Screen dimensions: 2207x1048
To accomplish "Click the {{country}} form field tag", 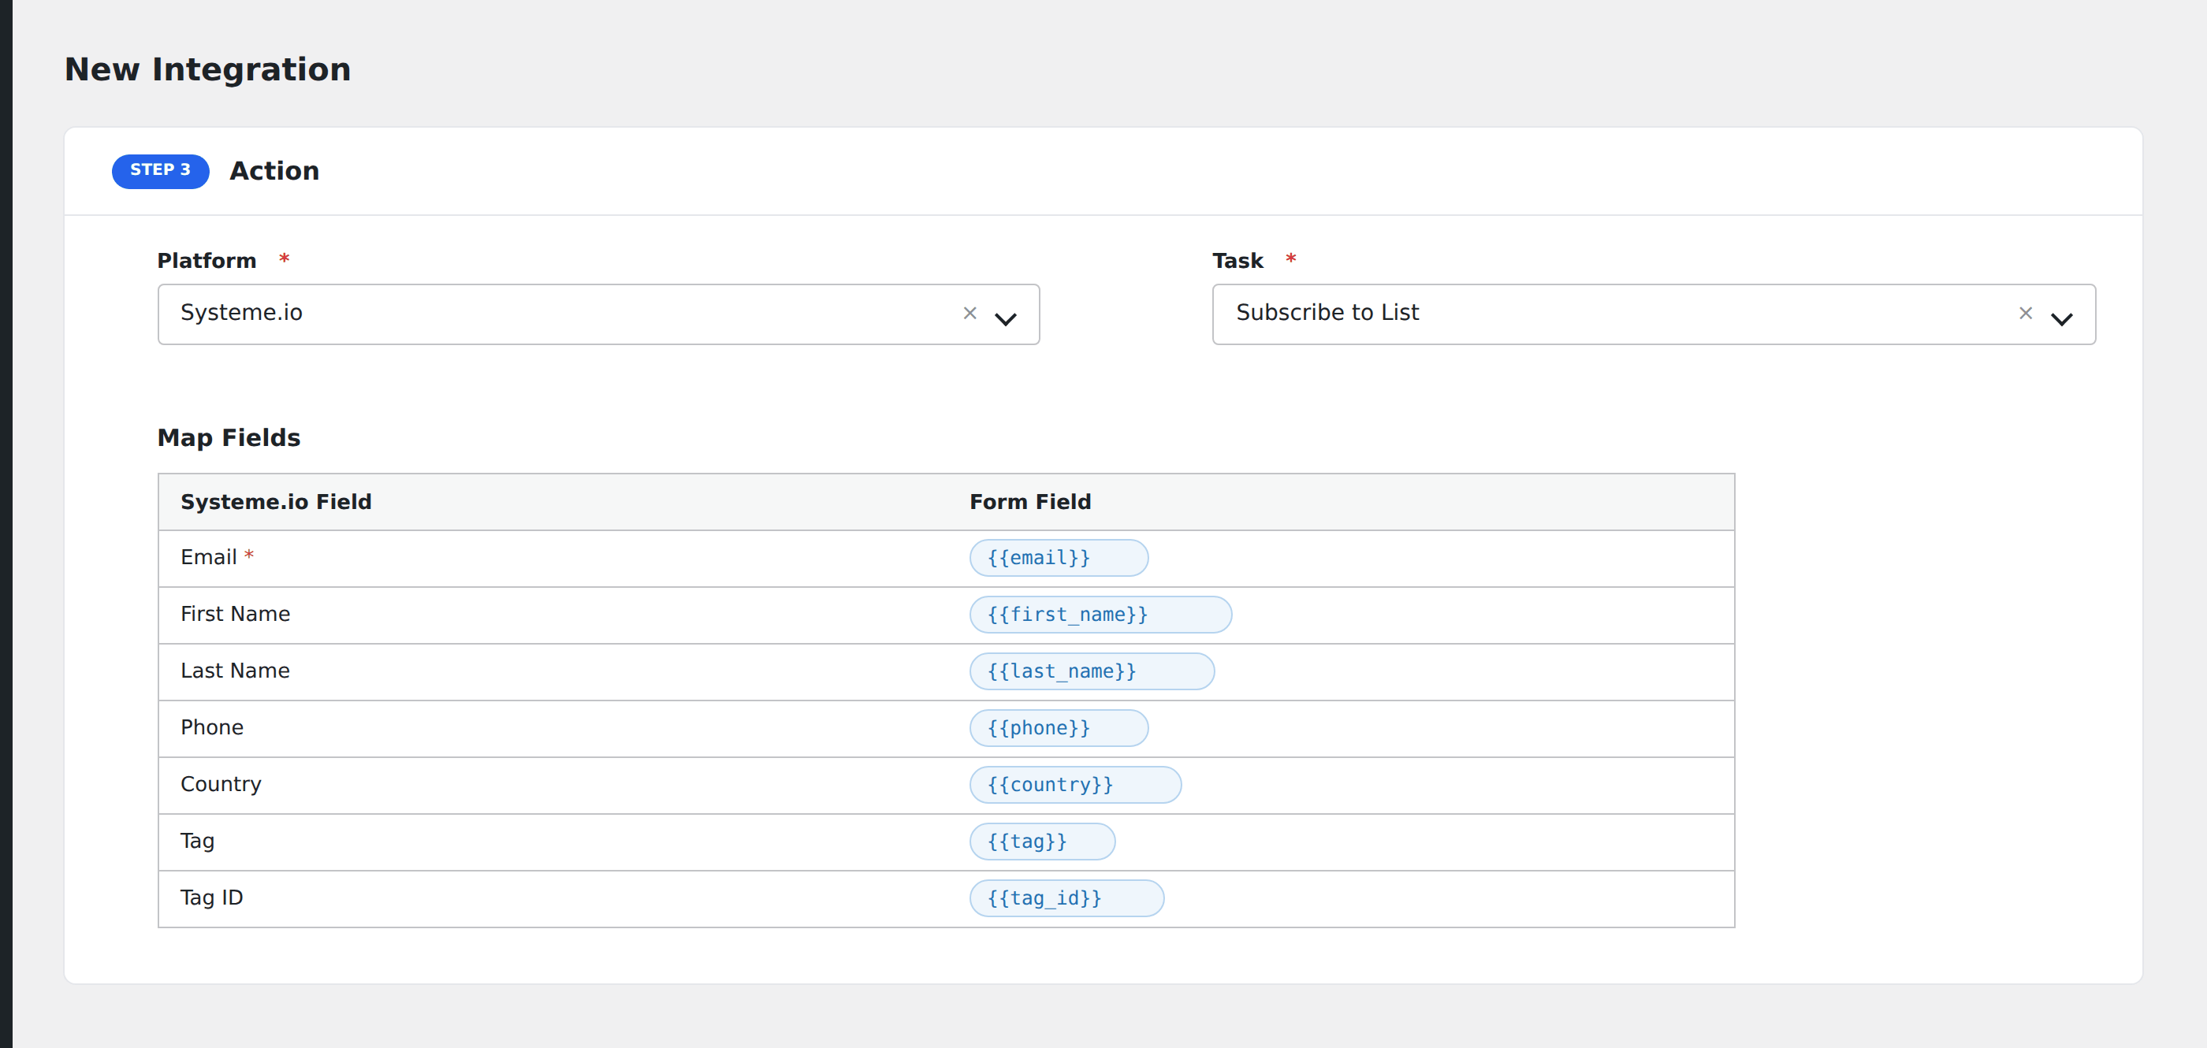I will [1075, 784].
